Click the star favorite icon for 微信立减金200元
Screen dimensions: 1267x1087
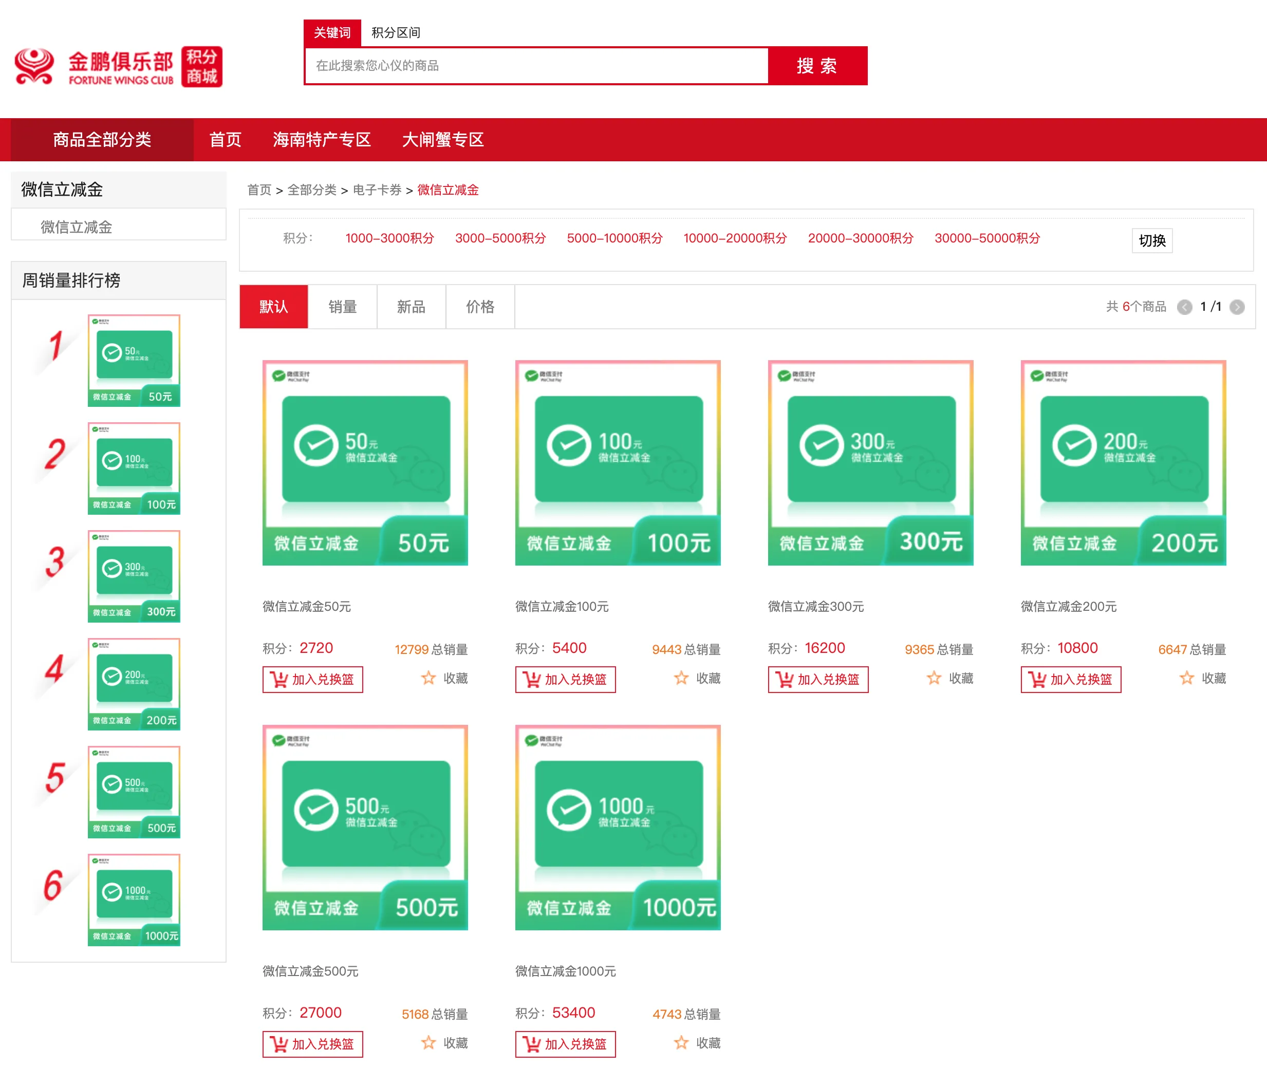1187,678
